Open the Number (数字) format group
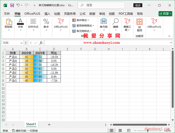The width and height of the screenshot is (175, 133). click(x=46, y=25)
